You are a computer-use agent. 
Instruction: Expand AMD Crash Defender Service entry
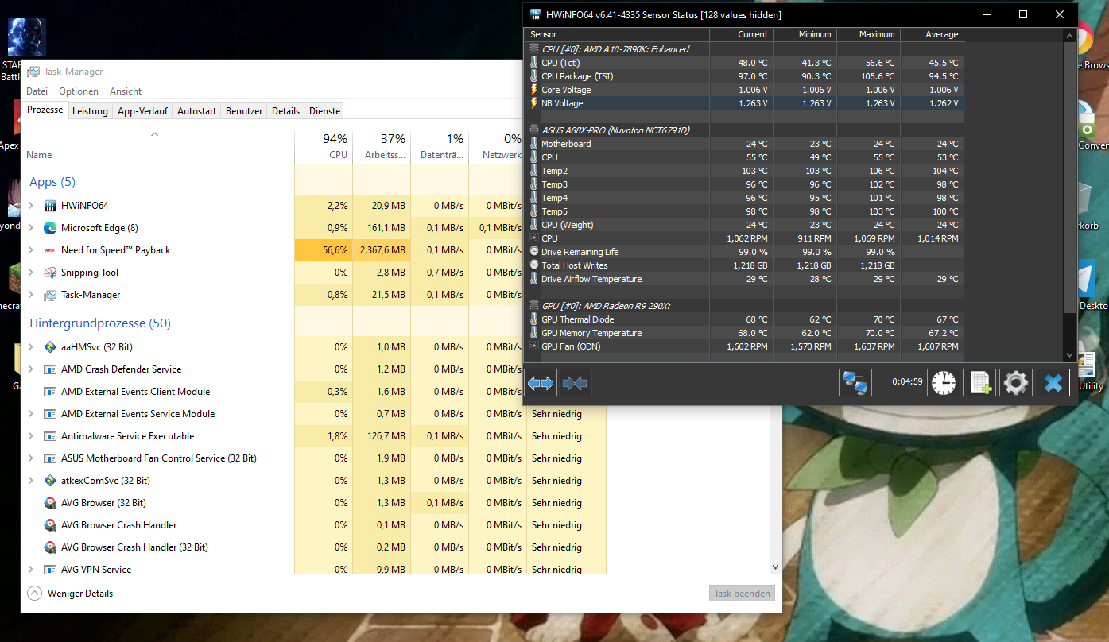pyautogui.click(x=31, y=369)
